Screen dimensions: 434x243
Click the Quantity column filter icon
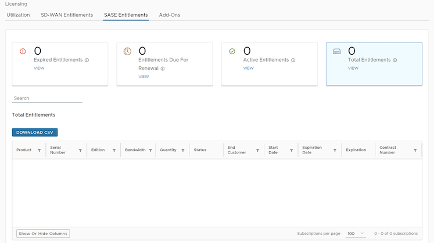click(x=182, y=150)
